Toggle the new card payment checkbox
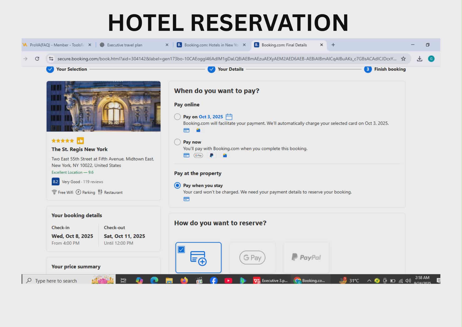 tap(181, 249)
